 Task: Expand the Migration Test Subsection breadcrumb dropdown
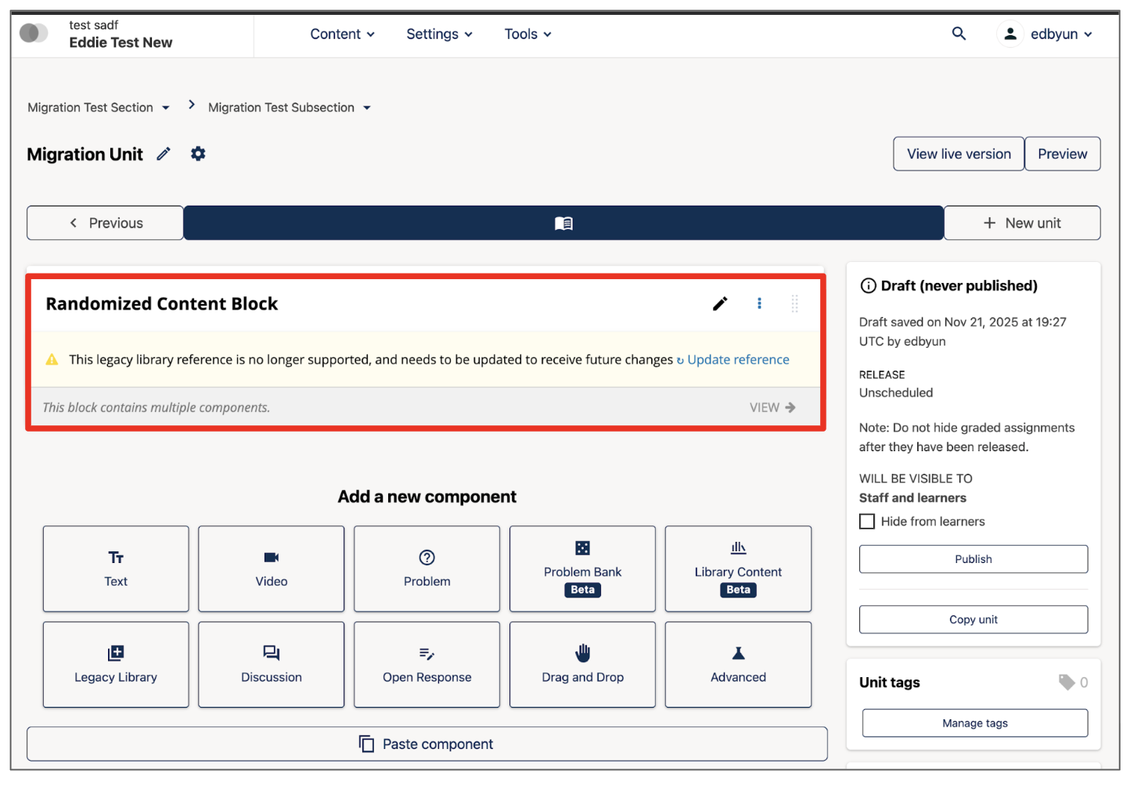(367, 108)
